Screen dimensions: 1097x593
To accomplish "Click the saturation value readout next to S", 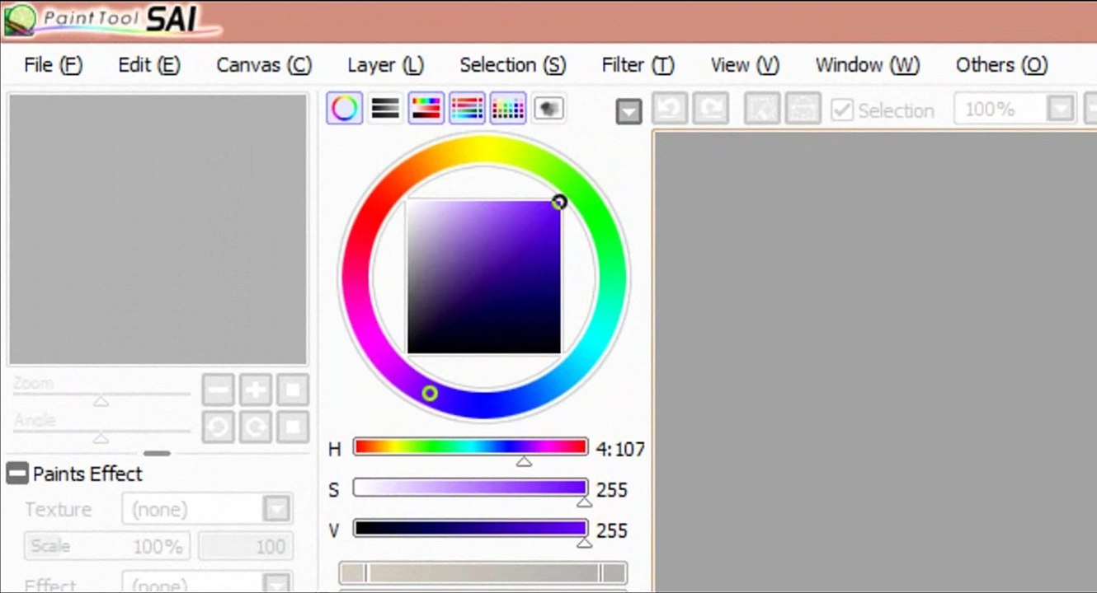I will pyautogui.click(x=612, y=490).
